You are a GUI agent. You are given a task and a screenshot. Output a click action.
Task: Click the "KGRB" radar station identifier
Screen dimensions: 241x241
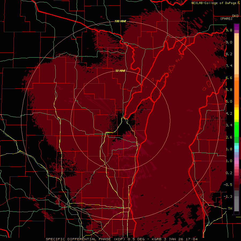pyautogui.click(x=157, y=239)
